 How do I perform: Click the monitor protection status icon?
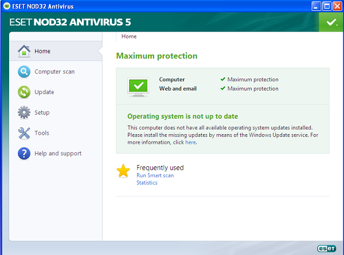click(138, 85)
